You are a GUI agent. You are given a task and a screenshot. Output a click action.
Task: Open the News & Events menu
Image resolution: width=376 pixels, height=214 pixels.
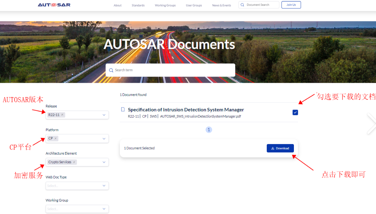[222, 5]
